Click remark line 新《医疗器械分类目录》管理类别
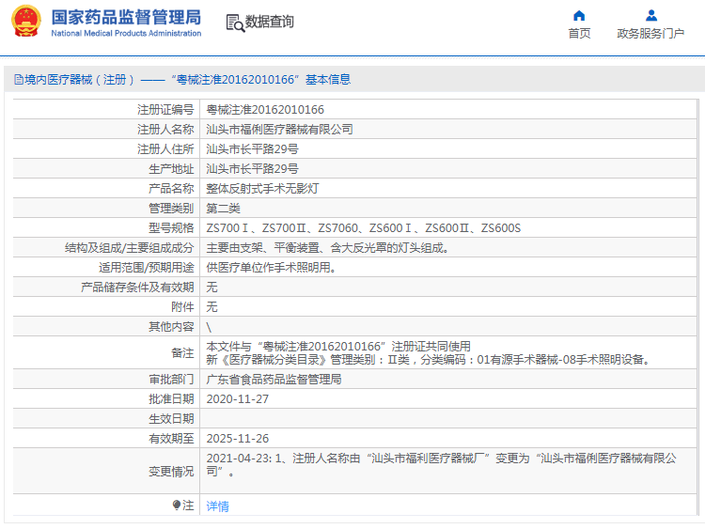Image resolution: width=705 pixels, height=529 pixels. [x=429, y=360]
